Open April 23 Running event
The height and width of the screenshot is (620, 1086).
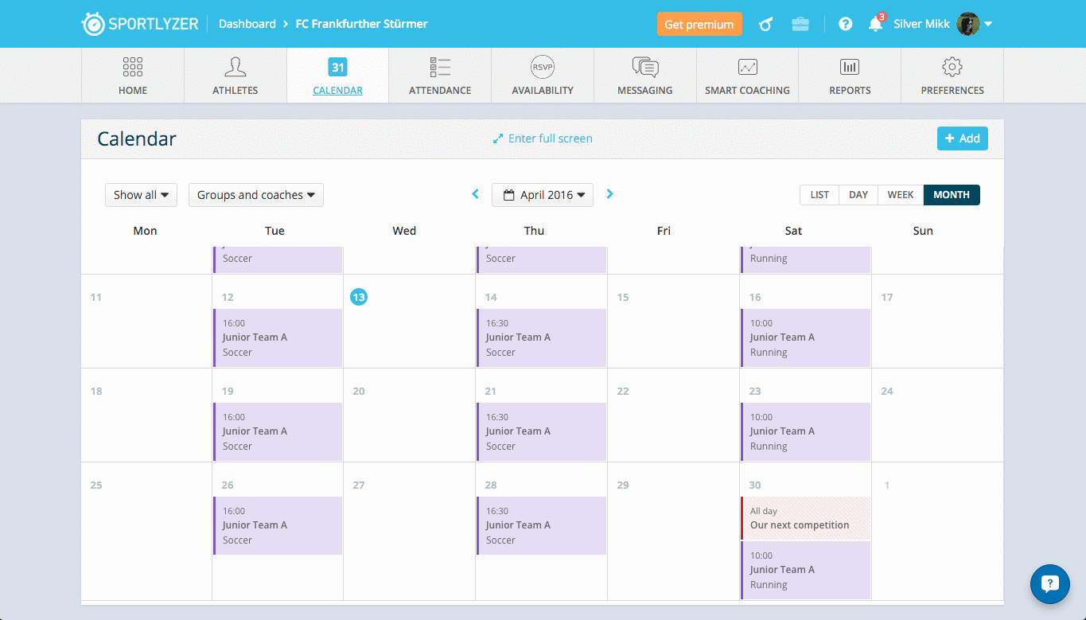tap(805, 431)
